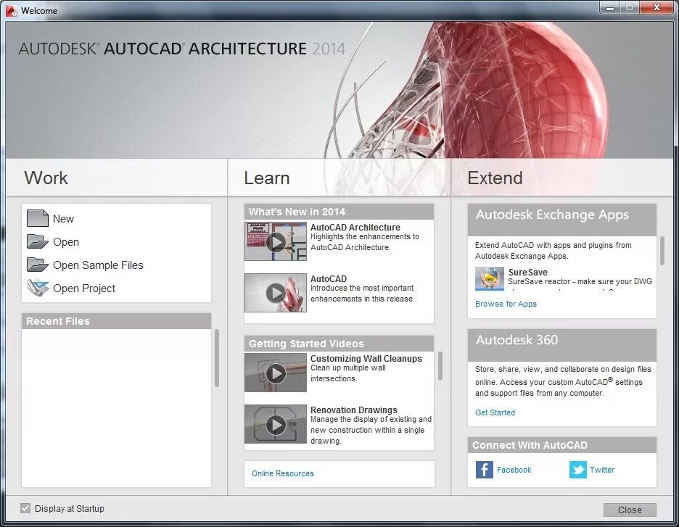The height and width of the screenshot is (527, 679).
Task: Play the AutoCAD Architecture what's new video
Action: coord(276,241)
